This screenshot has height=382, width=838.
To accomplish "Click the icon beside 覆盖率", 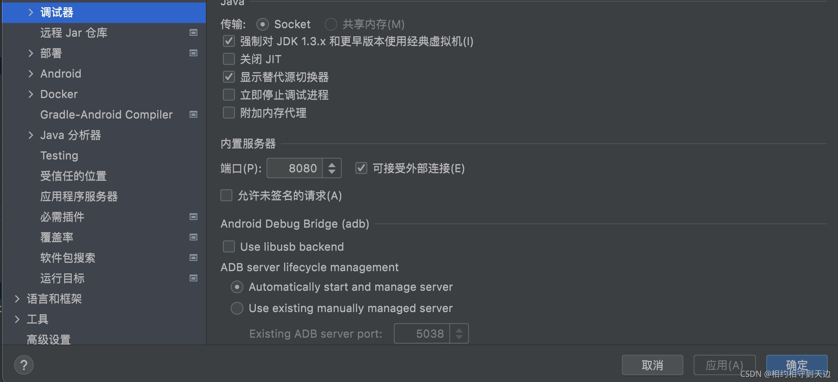I will [193, 237].
